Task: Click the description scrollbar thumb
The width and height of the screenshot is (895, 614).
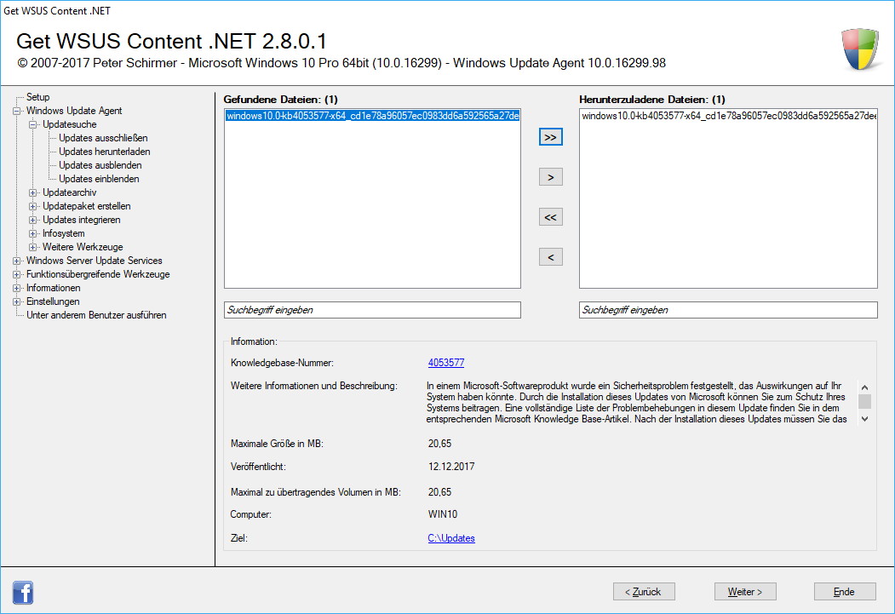Action: 864,402
